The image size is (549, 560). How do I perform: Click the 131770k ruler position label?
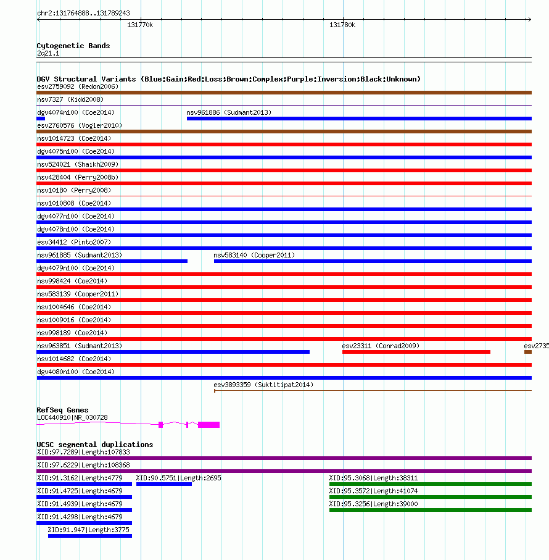(x=140, y=25)
